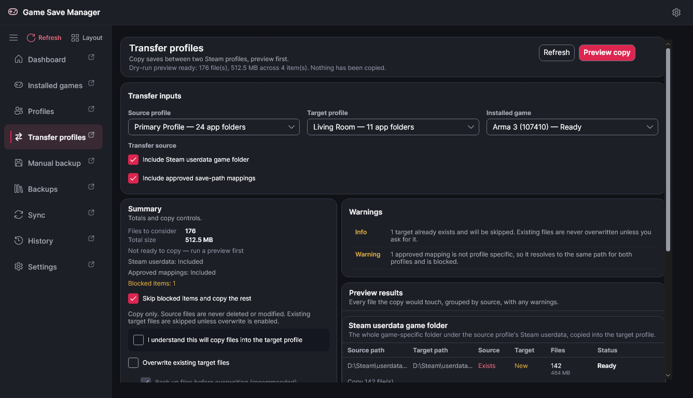Click the Preview copy button
Screen dimensions: 693x398
(x=607, y=52)
